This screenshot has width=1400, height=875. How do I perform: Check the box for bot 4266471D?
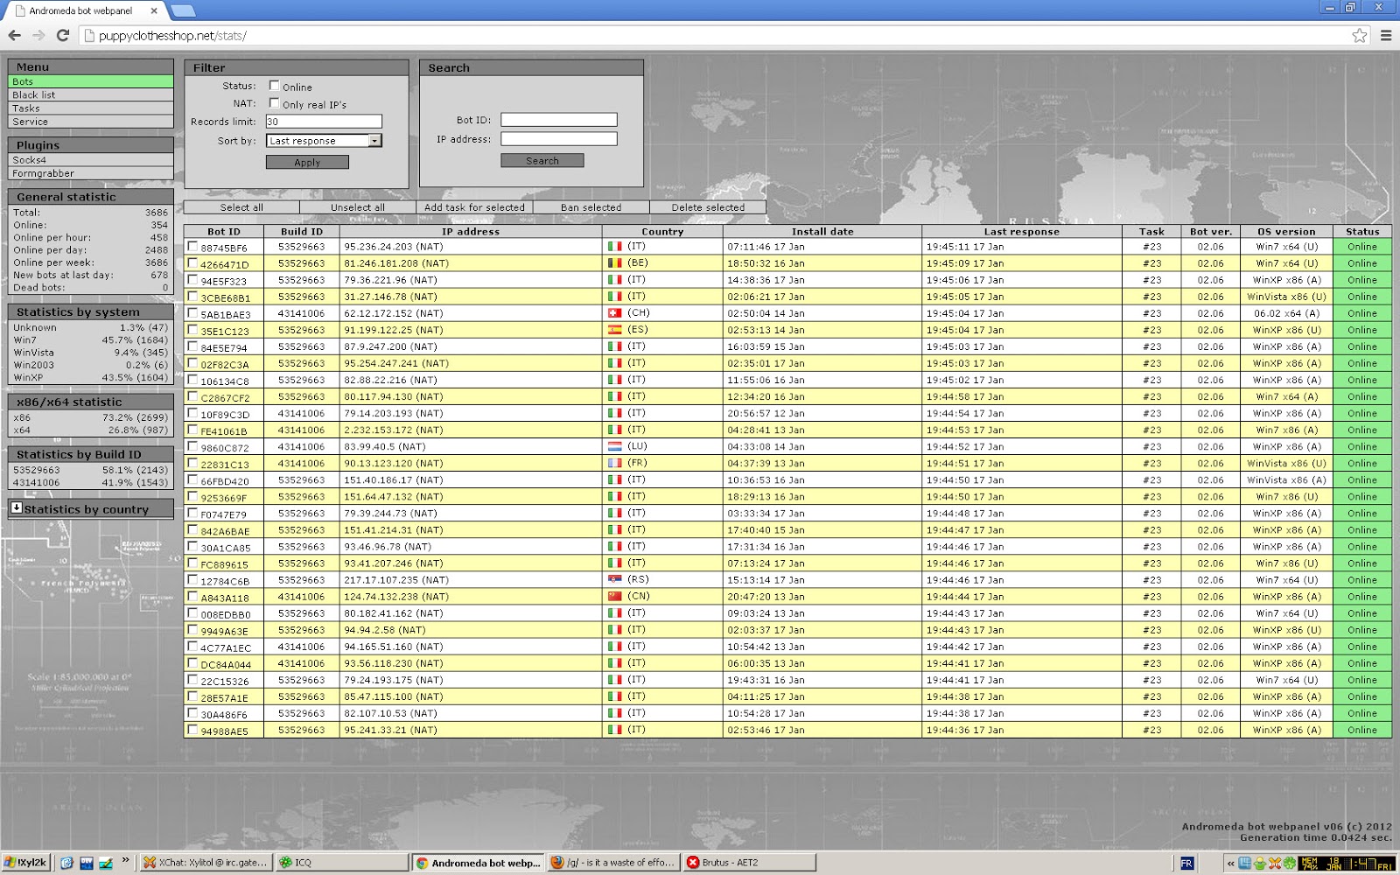coord(192,263)
